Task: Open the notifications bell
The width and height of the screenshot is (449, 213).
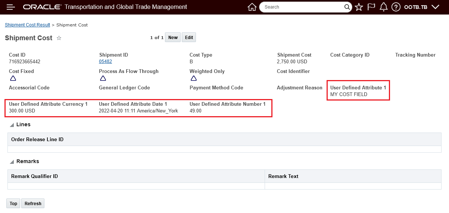Action: pos(383,7)
